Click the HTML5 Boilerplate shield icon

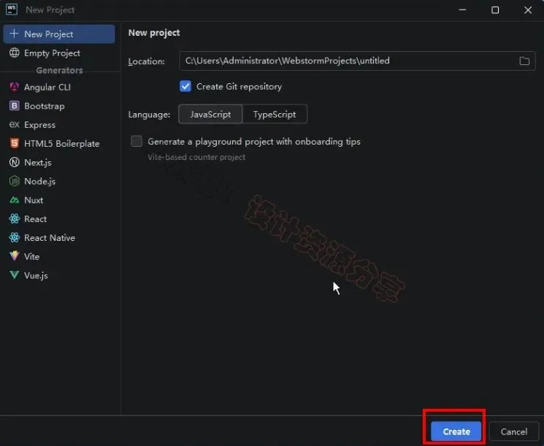click(14, 143)
